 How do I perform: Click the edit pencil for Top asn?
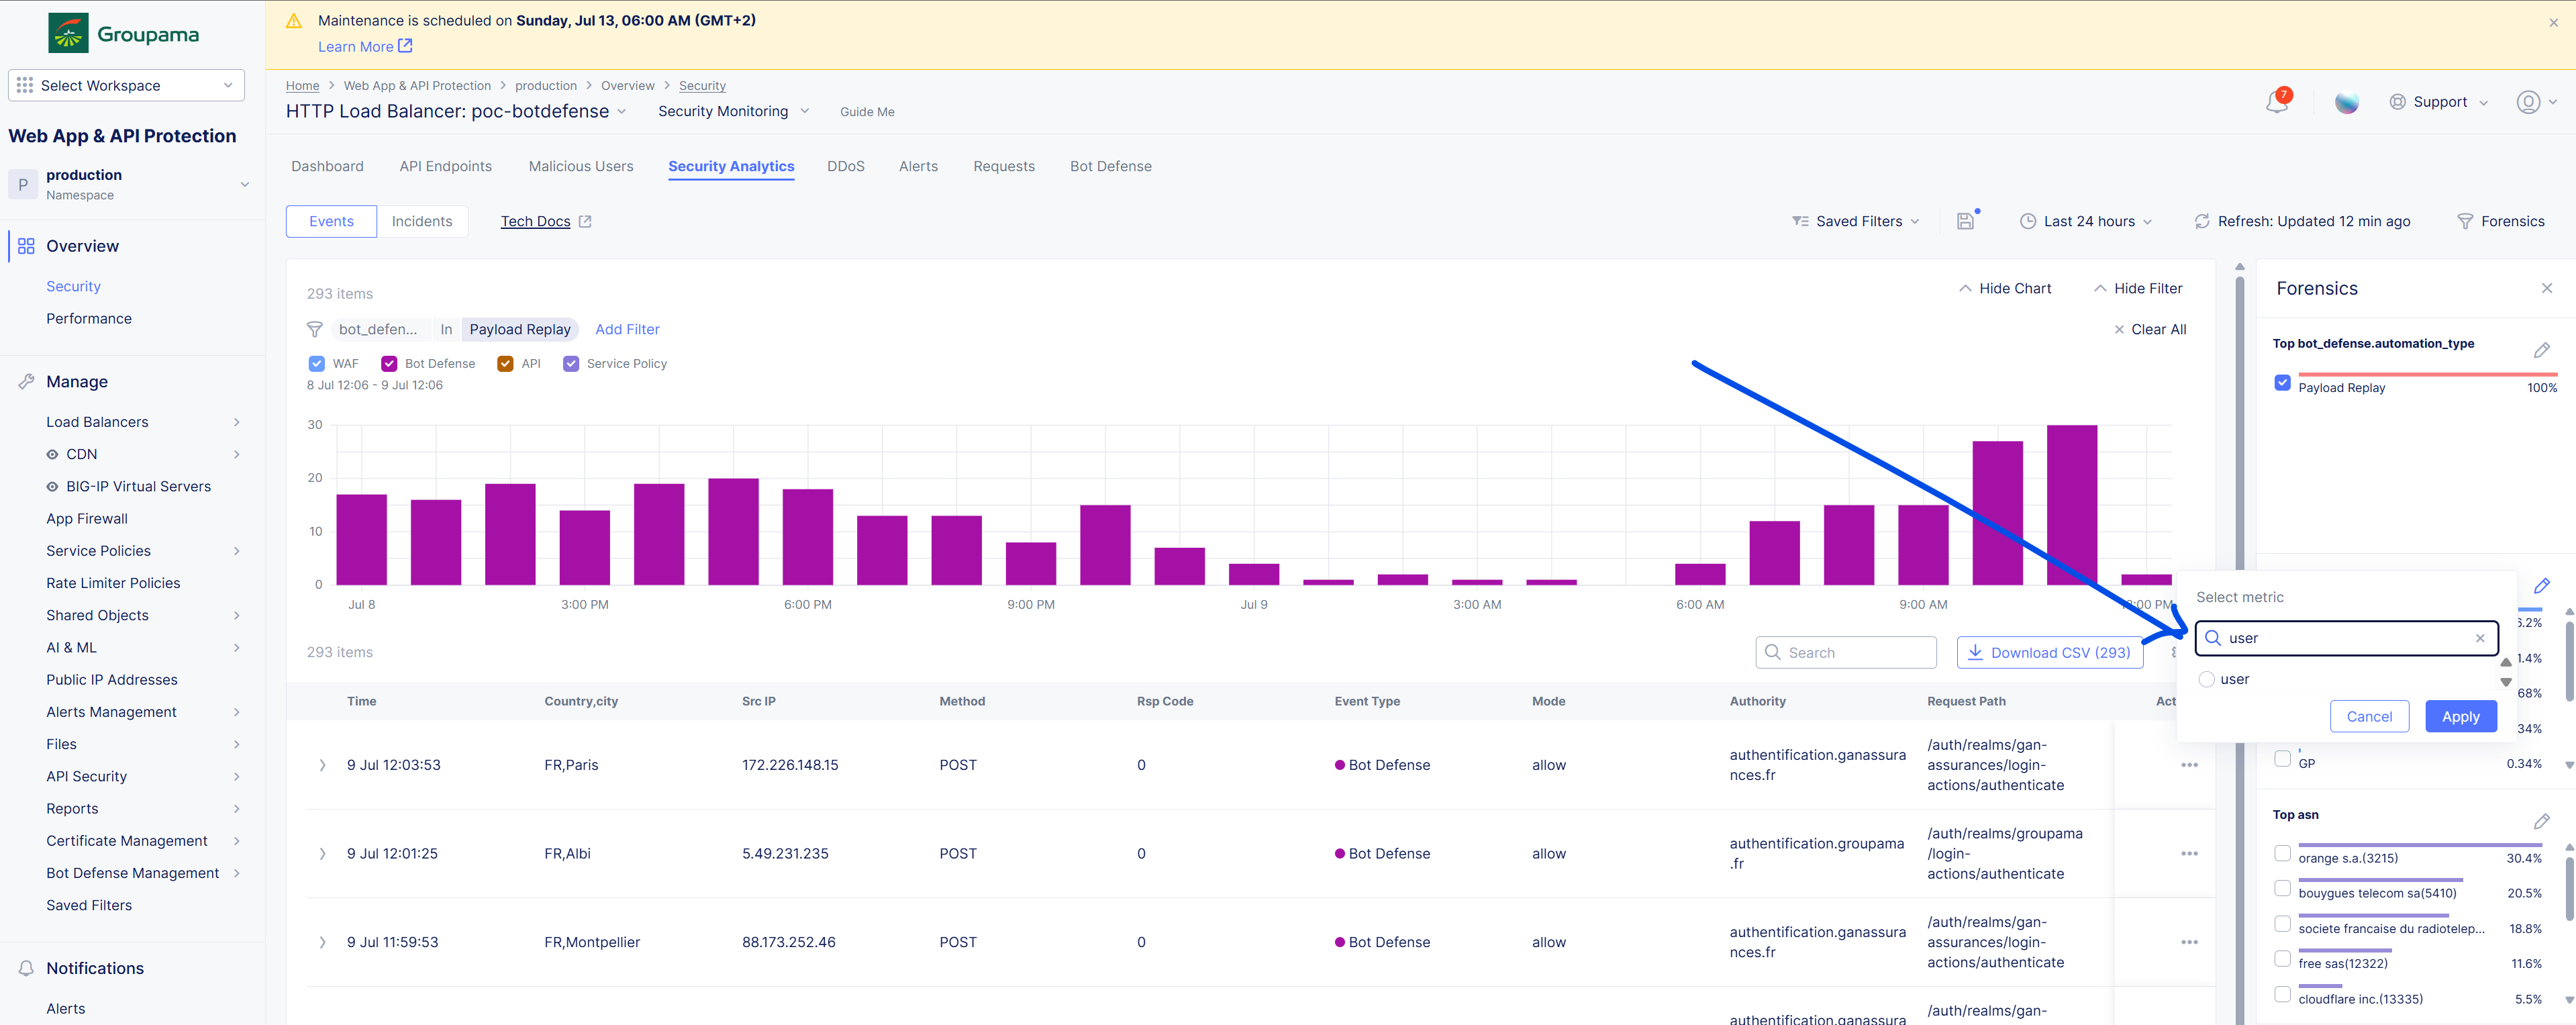(x=2541, y=821)
